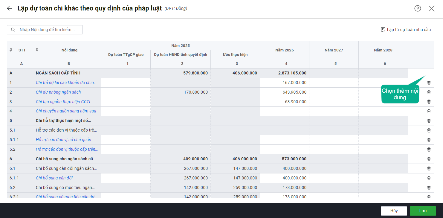Click 'Lập từ dự toán nhu cầu'
Image resolution: width=443 pixels, height=218 pixels.
[406, 30]
